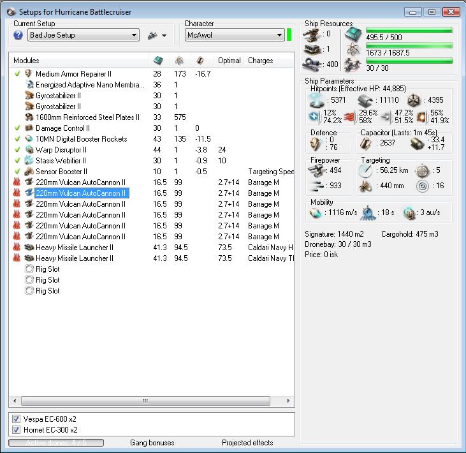Sort by powergrid column header icon
The image size is (466, 453).
click(179, 61)
